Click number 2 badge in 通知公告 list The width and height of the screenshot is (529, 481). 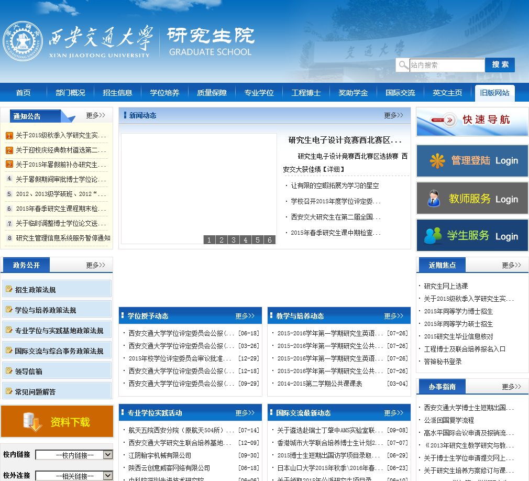9,150
